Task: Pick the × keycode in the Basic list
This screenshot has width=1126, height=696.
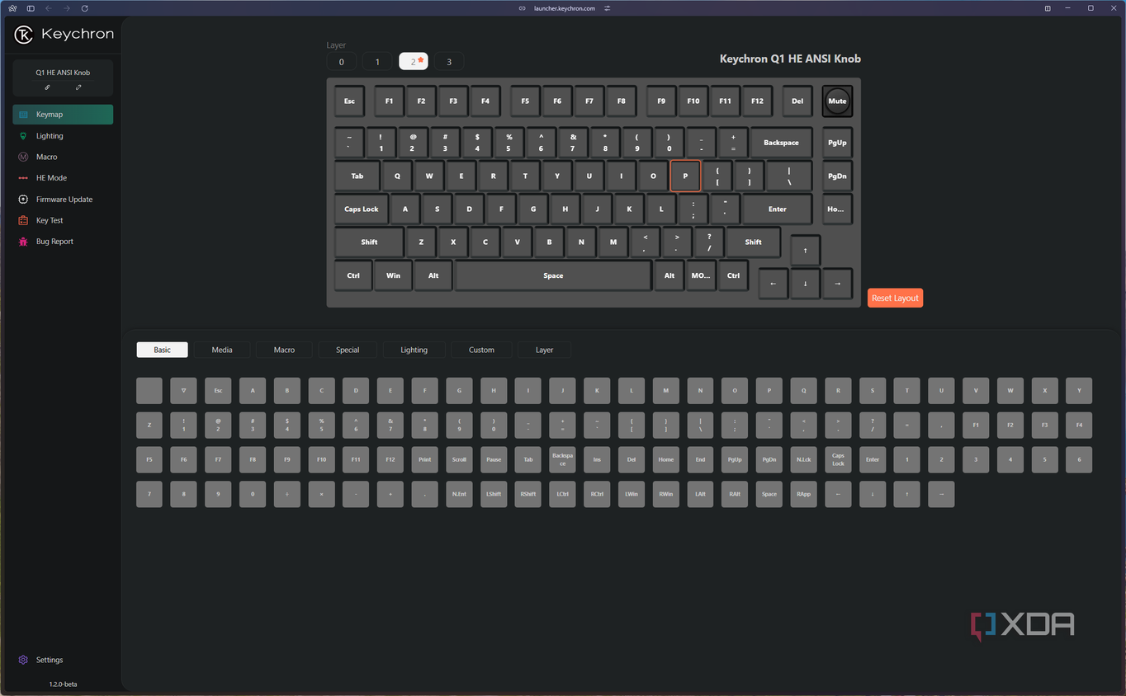Action: pyautogui.click(x=321, y=494)
